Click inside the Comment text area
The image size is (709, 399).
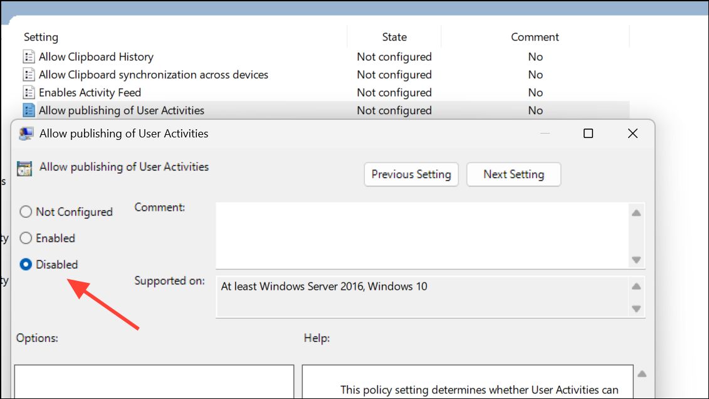coord(421,234)
